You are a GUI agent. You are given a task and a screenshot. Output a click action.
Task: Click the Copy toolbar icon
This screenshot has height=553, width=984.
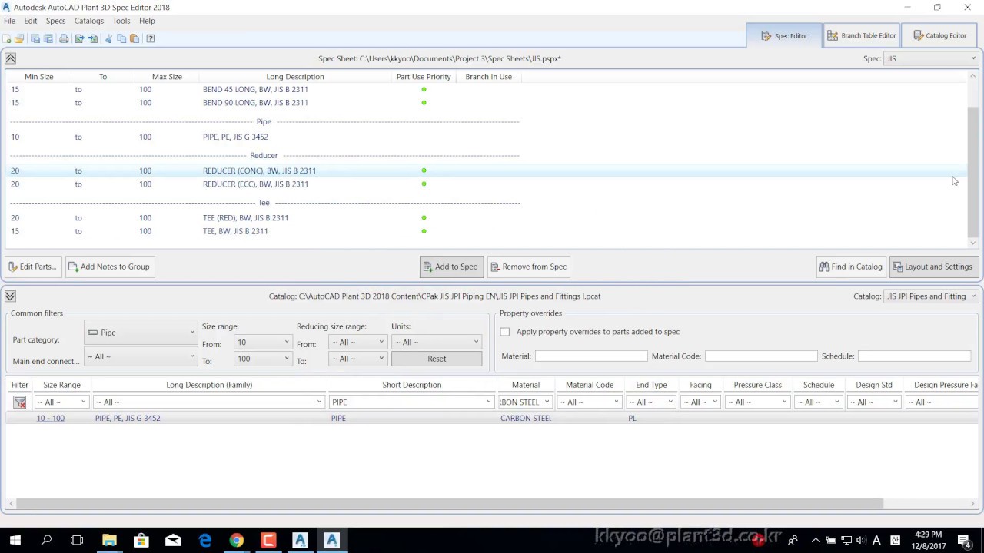(121, 38)
